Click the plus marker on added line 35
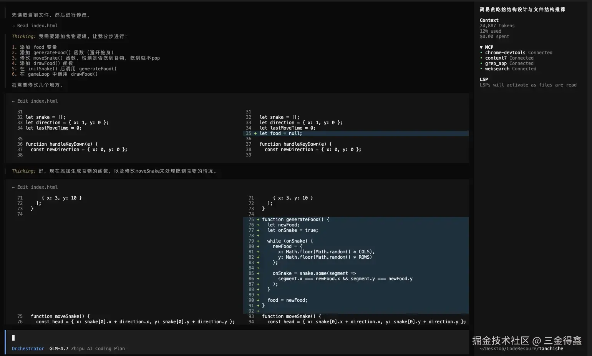The image size is (592, 356). pyautogui.click(x=255, y=133)
